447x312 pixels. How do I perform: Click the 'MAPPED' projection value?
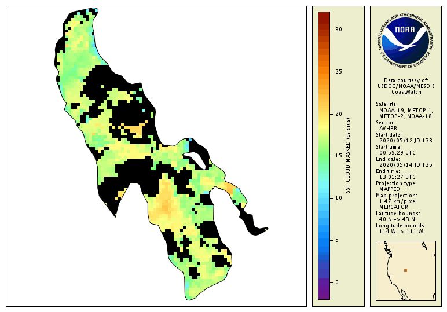click(390, 189)
